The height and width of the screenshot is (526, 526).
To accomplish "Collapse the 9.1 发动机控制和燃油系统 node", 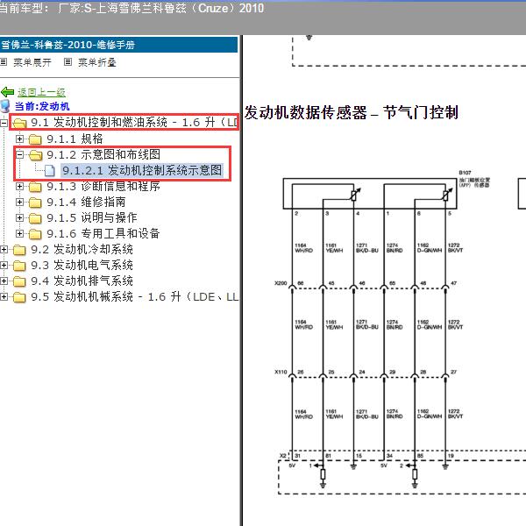I will (4, 124).
